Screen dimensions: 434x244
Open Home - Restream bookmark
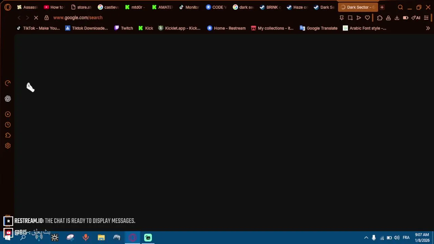(x=226, y=28)
